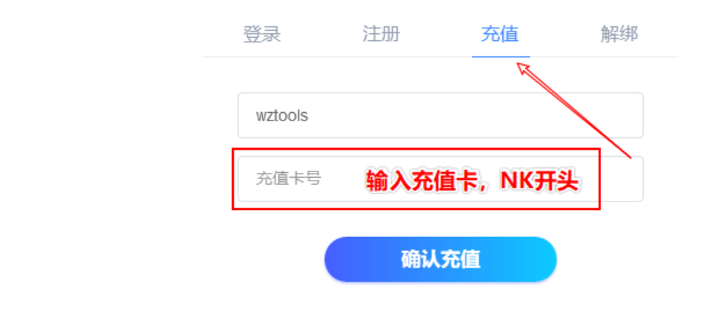Switch to the 登录 tab

[x=262, y=35]
